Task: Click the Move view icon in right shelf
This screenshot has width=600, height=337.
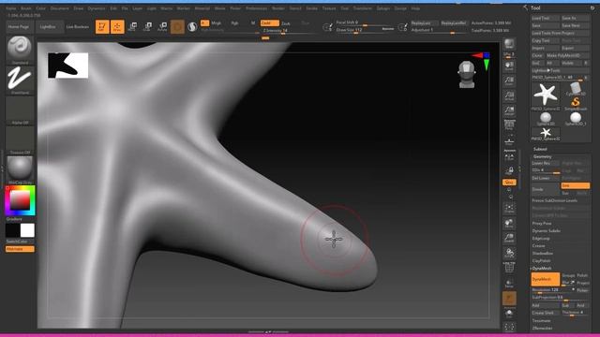Action: (509, 223)
